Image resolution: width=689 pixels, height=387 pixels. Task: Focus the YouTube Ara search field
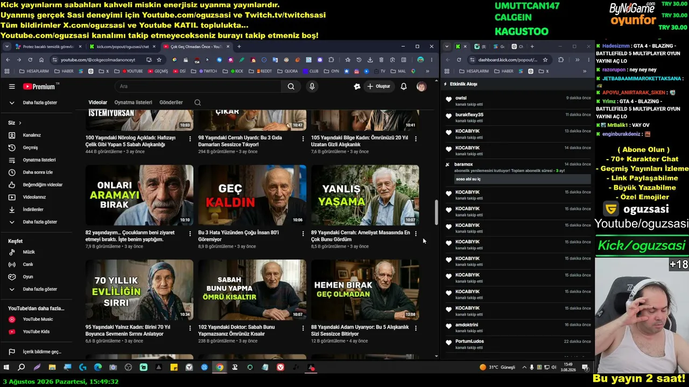coord(198,87)
